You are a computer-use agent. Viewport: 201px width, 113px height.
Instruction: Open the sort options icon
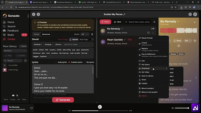click(154, 22)
